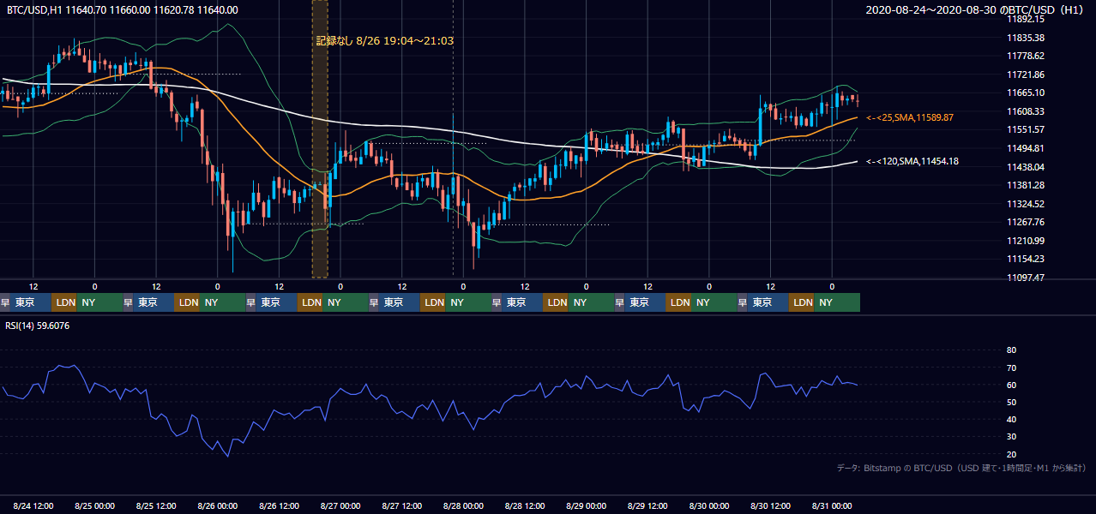The height and width of the screenshot is (514, 1096).
Task: Click the Bitstamp data source credit text
Action: point(961,468)
